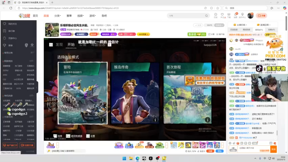The width and height of the screenshot is (288, 162).
Task: Open the 历史 history clock icon
Action: (x=216, y=15)
